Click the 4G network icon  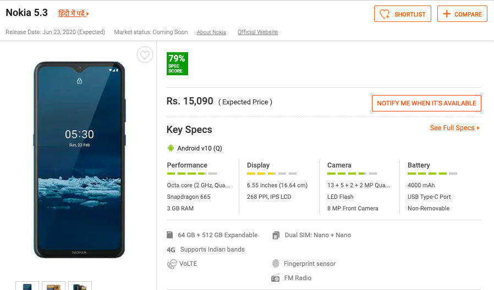tap(171, 250)
